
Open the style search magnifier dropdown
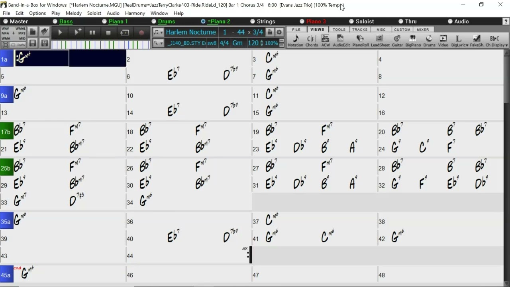[158, 43]
